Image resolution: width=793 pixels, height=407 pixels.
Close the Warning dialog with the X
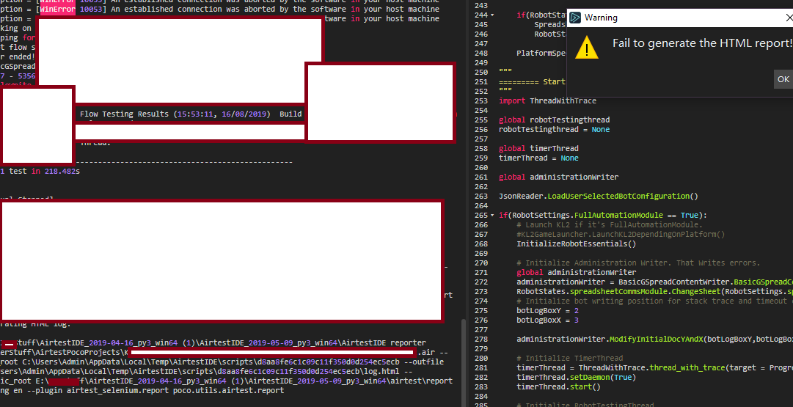790,18
